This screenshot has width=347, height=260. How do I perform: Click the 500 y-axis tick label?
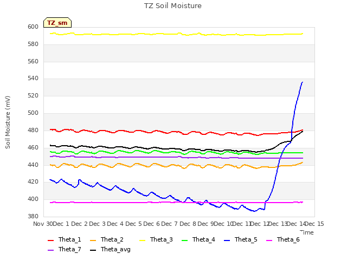(x=33, y=113)
